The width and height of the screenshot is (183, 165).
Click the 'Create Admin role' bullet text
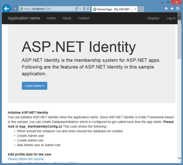tap(30, 140)
